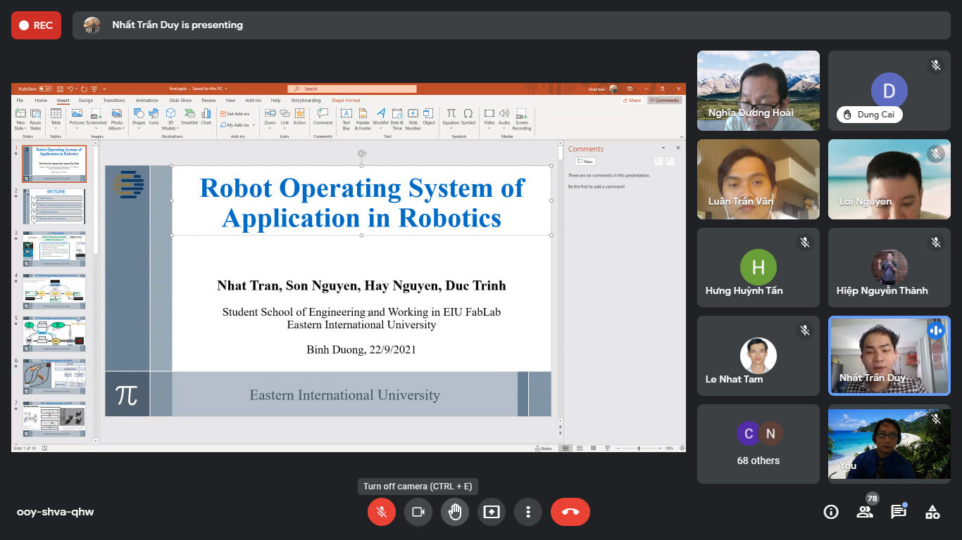Insert Comment icon in ribbon

pyautogui.click(x=323, y=113)
